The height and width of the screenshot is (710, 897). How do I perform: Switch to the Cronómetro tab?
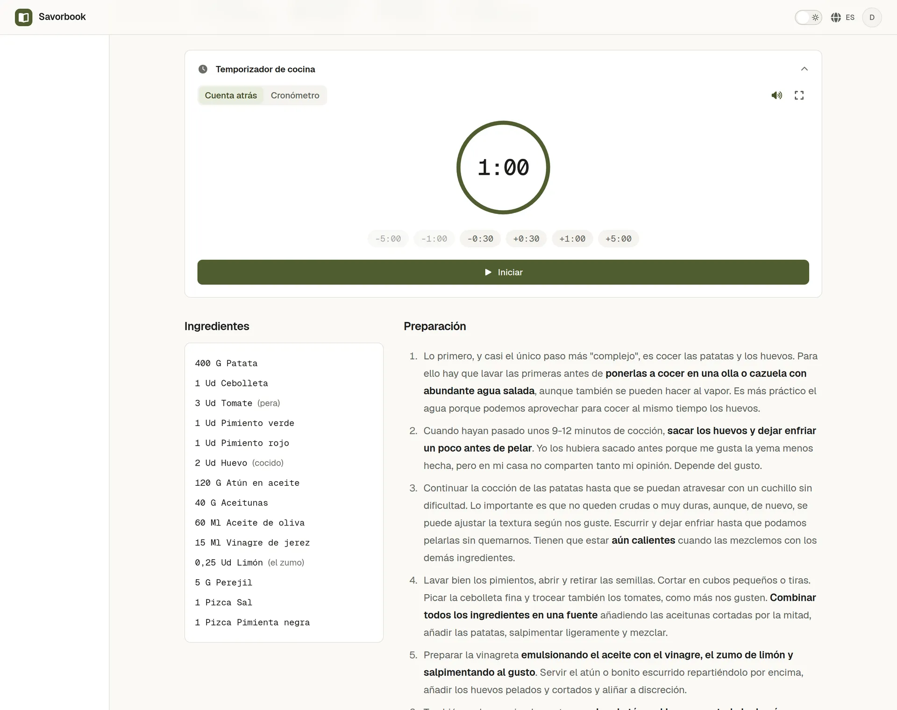tap(295, 95)
